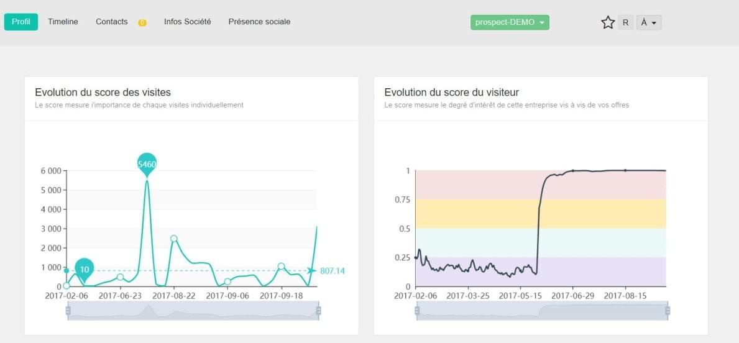Screen dimensions: 739x343
Task: Click the Contacts count badge
Action: point(142,23)
